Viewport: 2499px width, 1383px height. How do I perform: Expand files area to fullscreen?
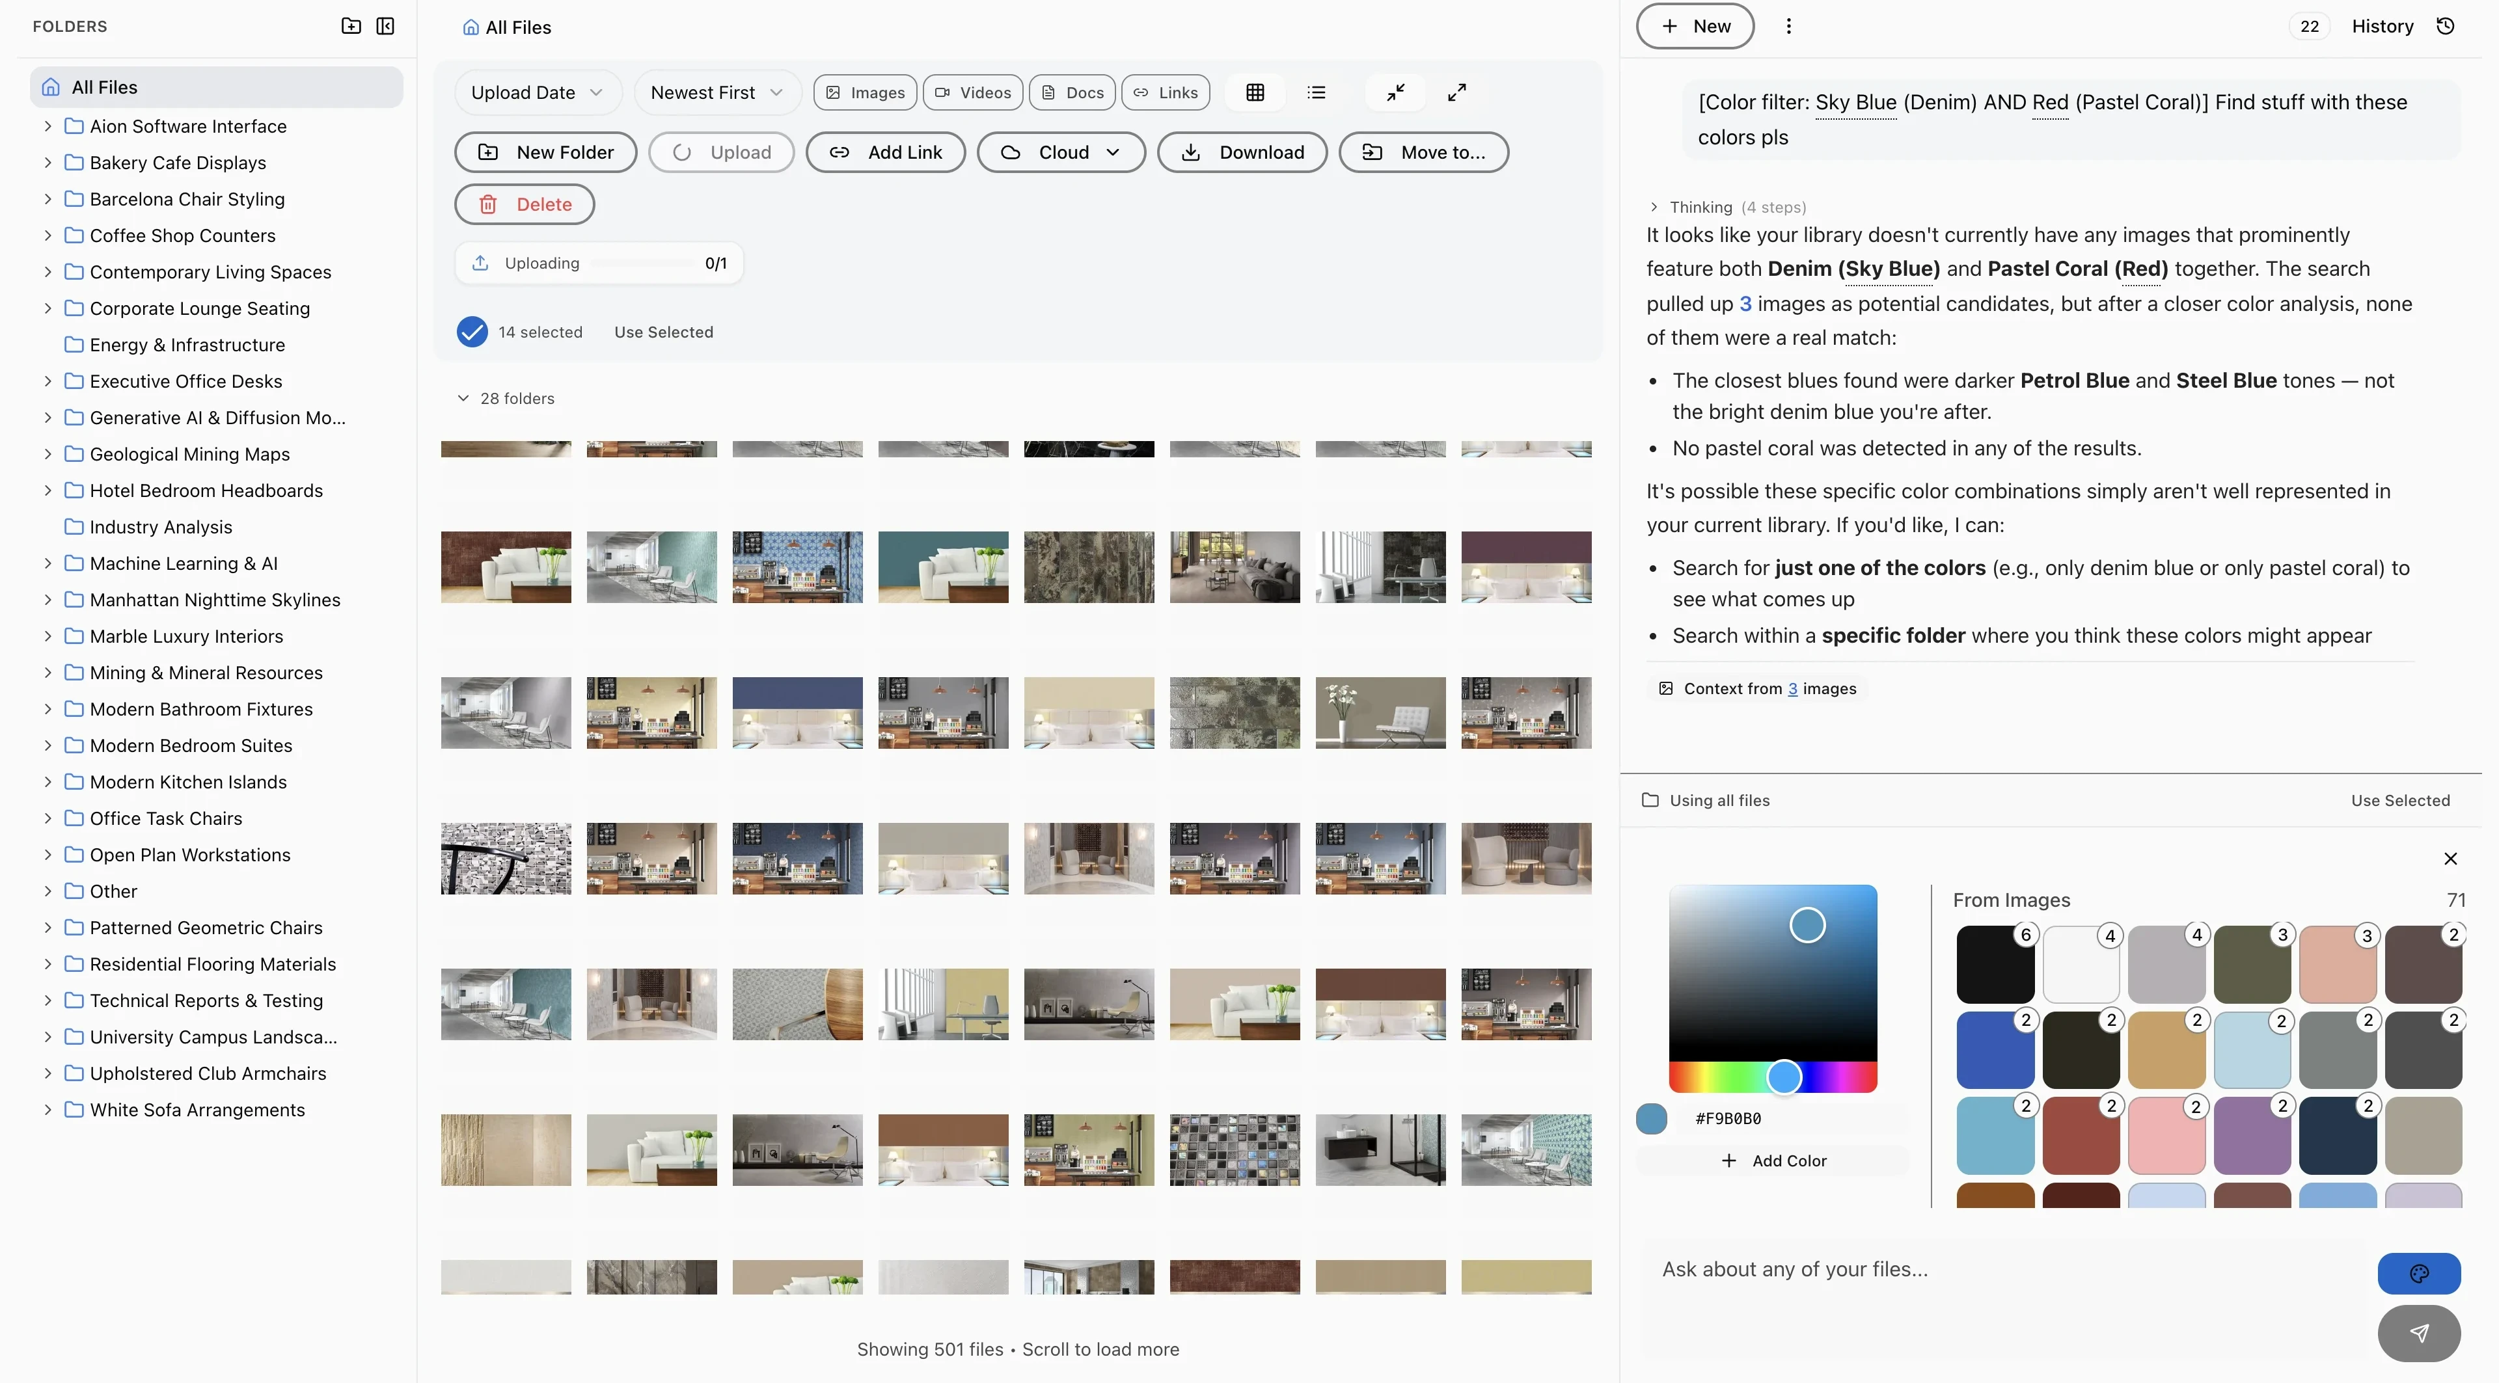click(1455, 92)
